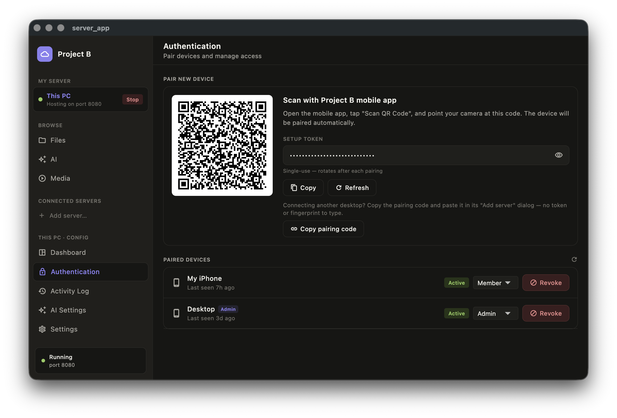Click the Active badge on Desktop row
The width and height of the screenshot is (617, 418).
456,313
